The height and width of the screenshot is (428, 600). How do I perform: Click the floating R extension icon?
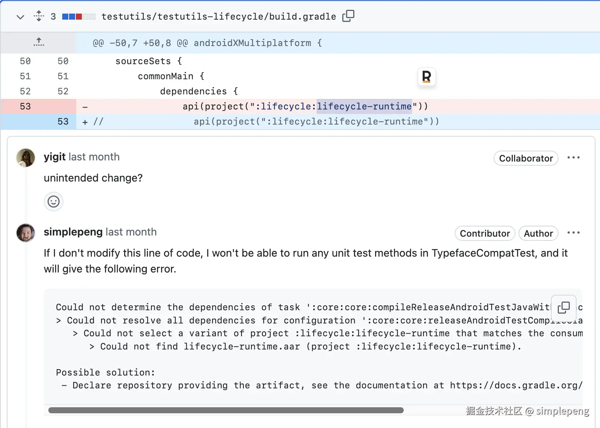426,77
